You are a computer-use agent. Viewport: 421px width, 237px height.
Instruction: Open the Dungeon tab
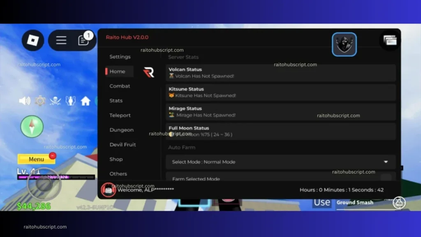[121, 130]
